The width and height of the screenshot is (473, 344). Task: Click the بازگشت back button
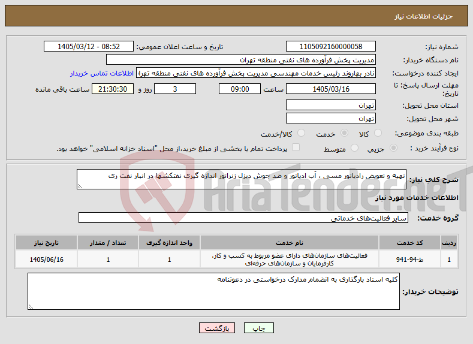click(217, 328)
